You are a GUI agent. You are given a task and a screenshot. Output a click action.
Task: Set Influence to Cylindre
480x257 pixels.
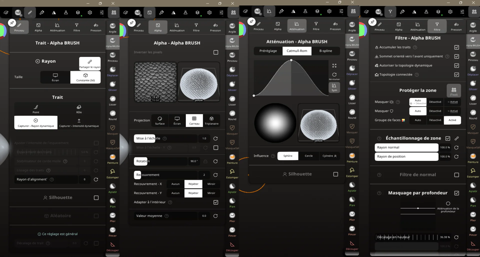[329, 156]
